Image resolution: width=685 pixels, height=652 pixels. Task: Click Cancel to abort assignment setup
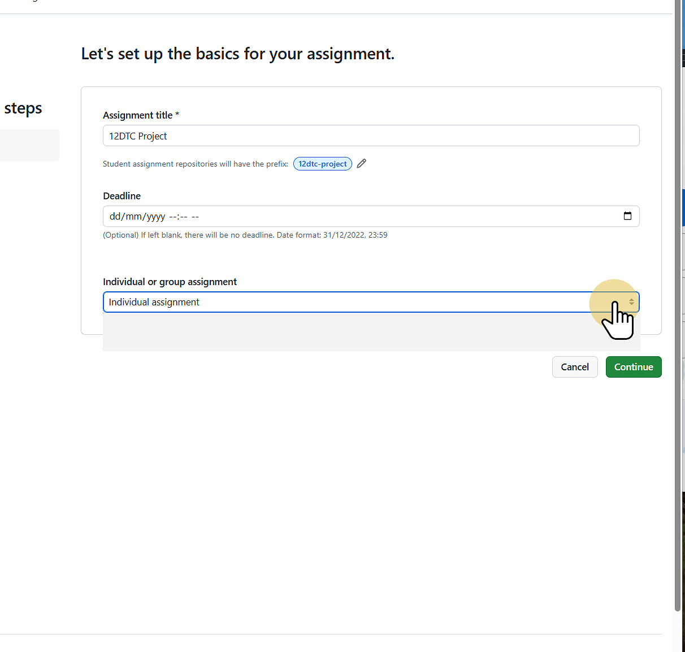coord(574,367)
